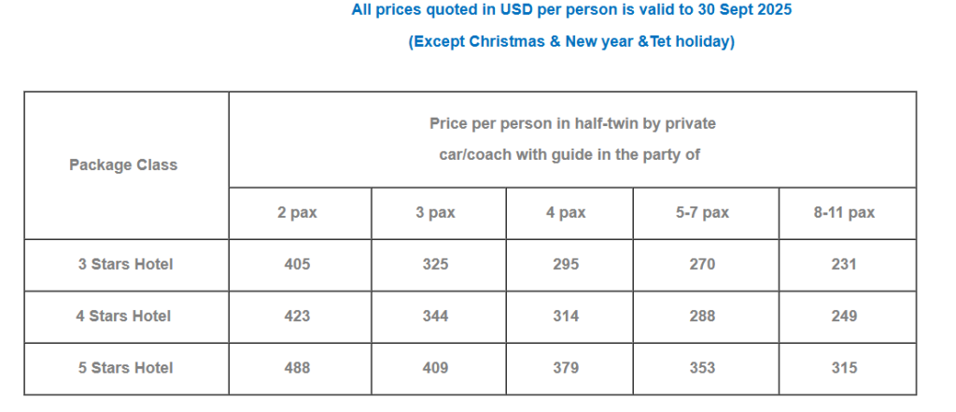Click the 315 price cell
This screenshot has height=412, width=956.
tap(844, 368)
